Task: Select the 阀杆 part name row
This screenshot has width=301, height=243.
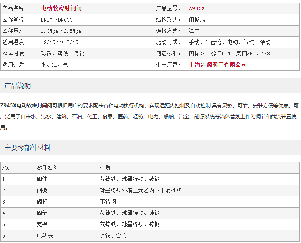Action: [x=42, y=202]
